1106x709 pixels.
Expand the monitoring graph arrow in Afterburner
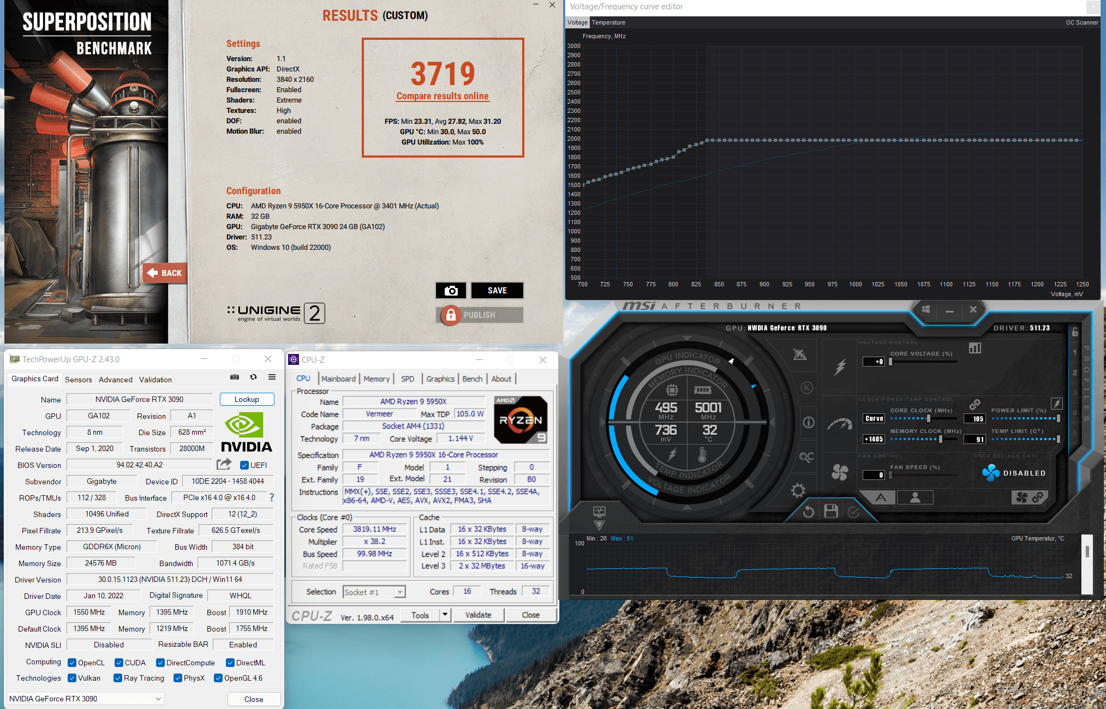[x=599, y=525]
